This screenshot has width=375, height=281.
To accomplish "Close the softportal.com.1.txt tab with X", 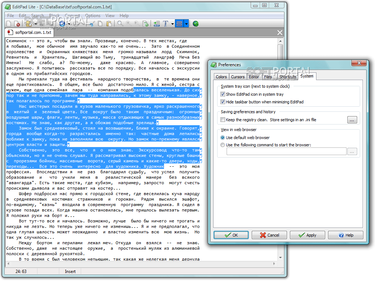I will [280, 32].
